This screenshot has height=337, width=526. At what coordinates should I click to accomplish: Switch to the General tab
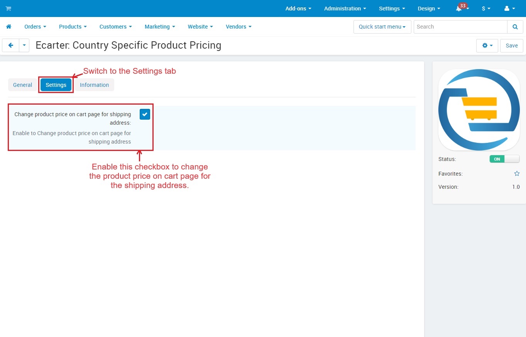[x=22, y=85]
